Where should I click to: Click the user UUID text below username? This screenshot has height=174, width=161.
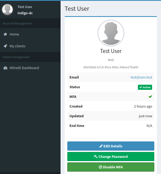click(x=111, y=67)
